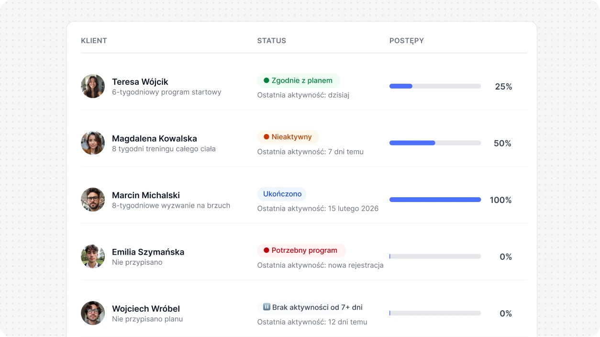Click the 'Ukończono' status badge
Viewport: 600px width, 337px height.
(282, 194)
